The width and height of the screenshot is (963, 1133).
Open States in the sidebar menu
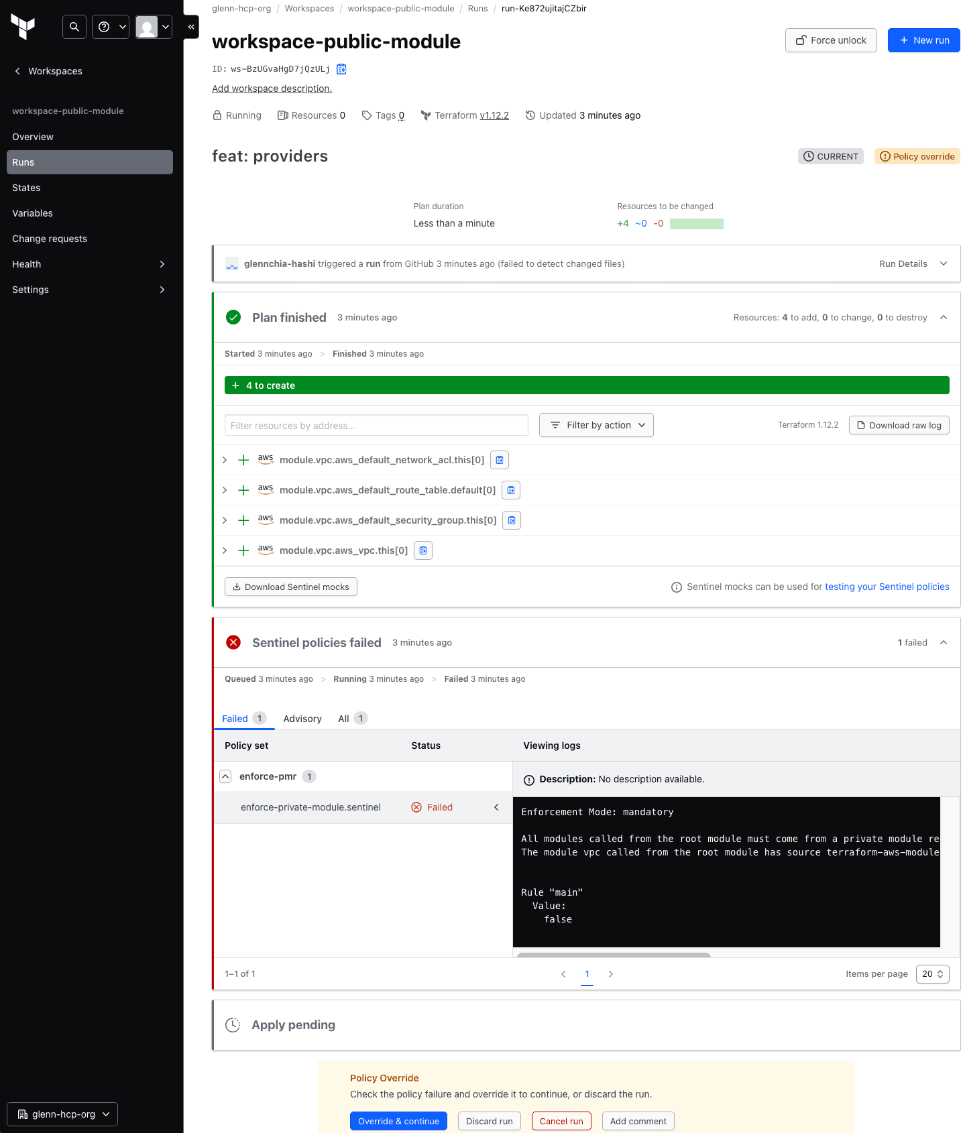(26, 188)
